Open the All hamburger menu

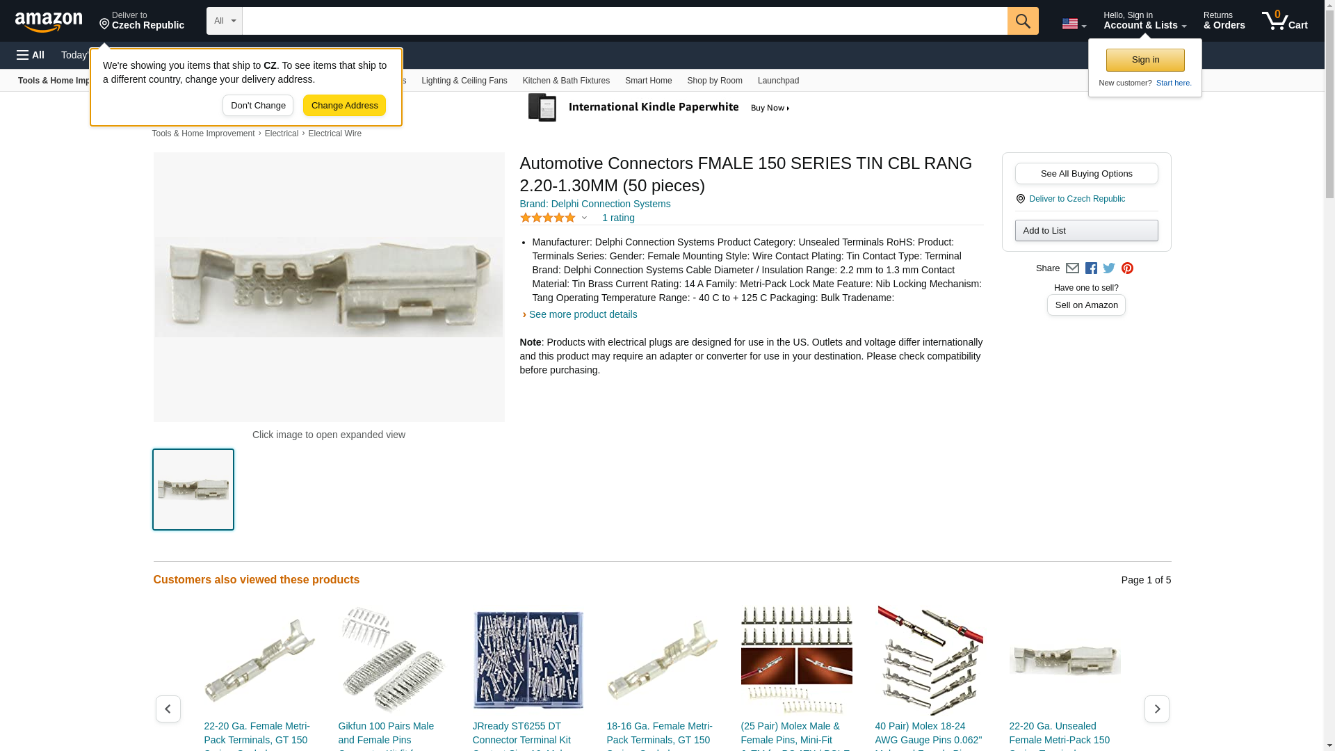tap(31, 55)
